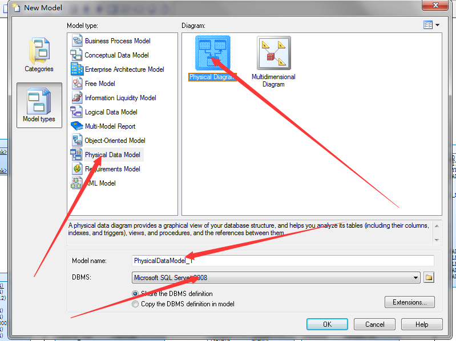Select Copy the DBMS definition in model
456x341 pixels.
(x=135, y=304)
